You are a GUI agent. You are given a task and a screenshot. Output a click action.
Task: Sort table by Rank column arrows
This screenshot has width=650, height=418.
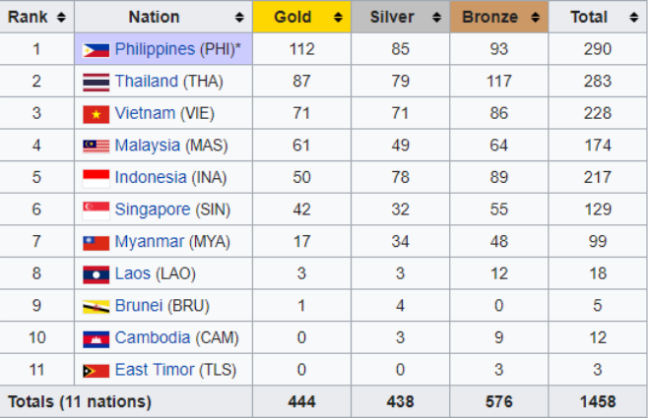tap(61, 17)
